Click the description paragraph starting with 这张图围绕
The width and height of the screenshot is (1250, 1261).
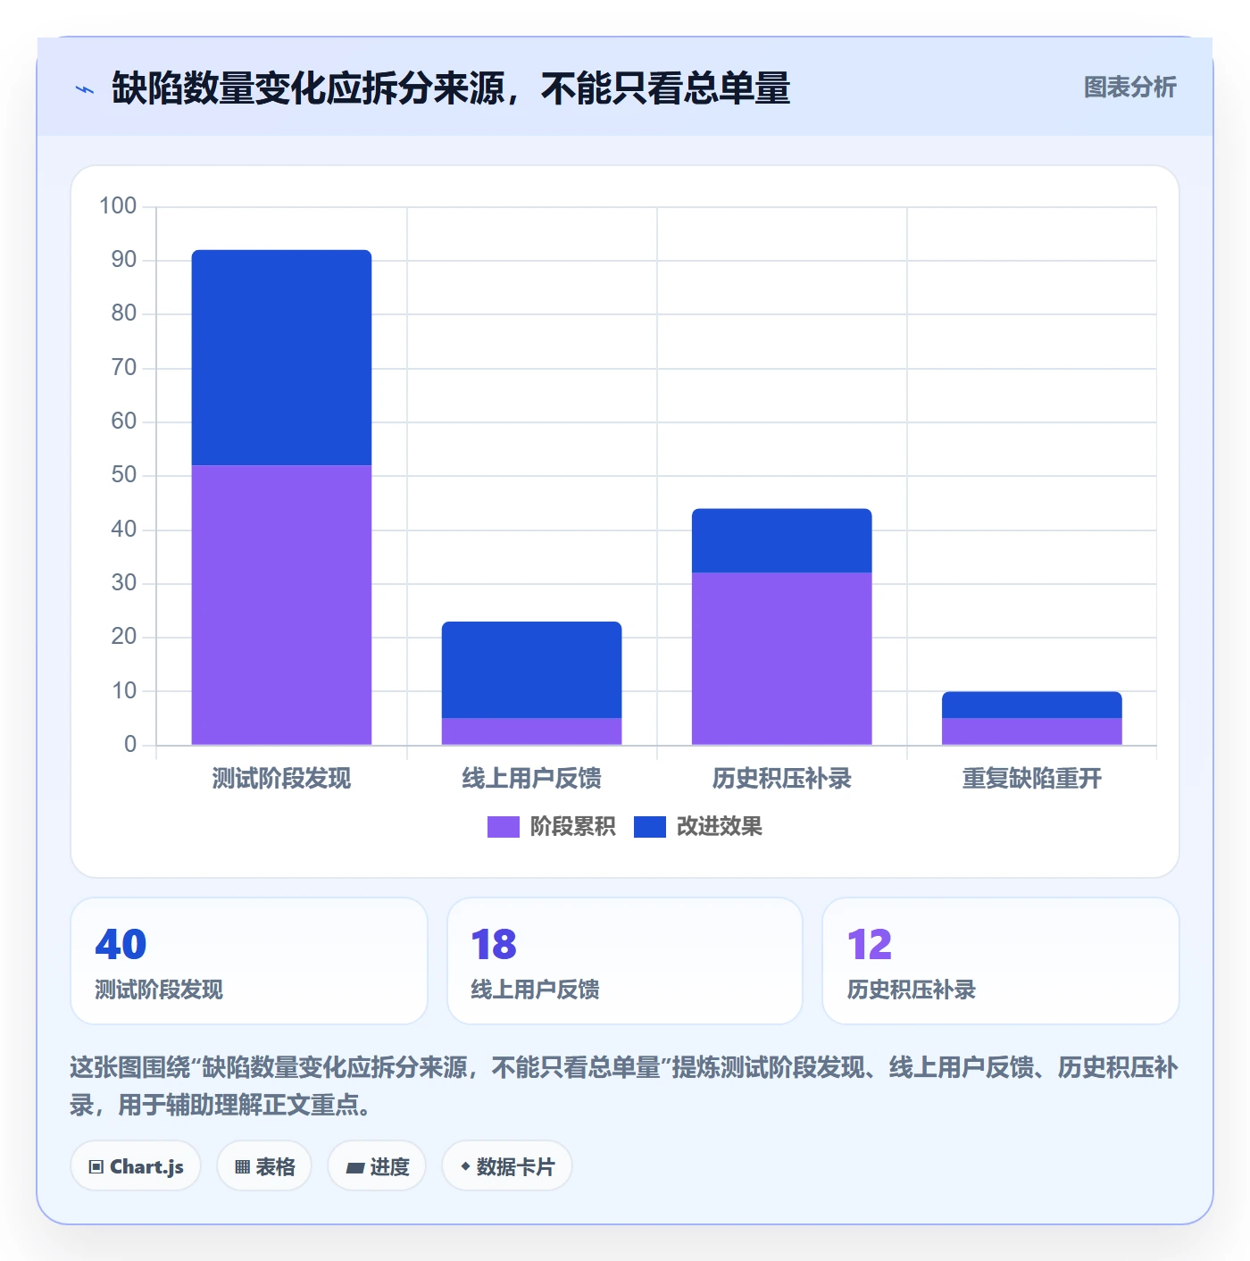tap(624, 1086)
